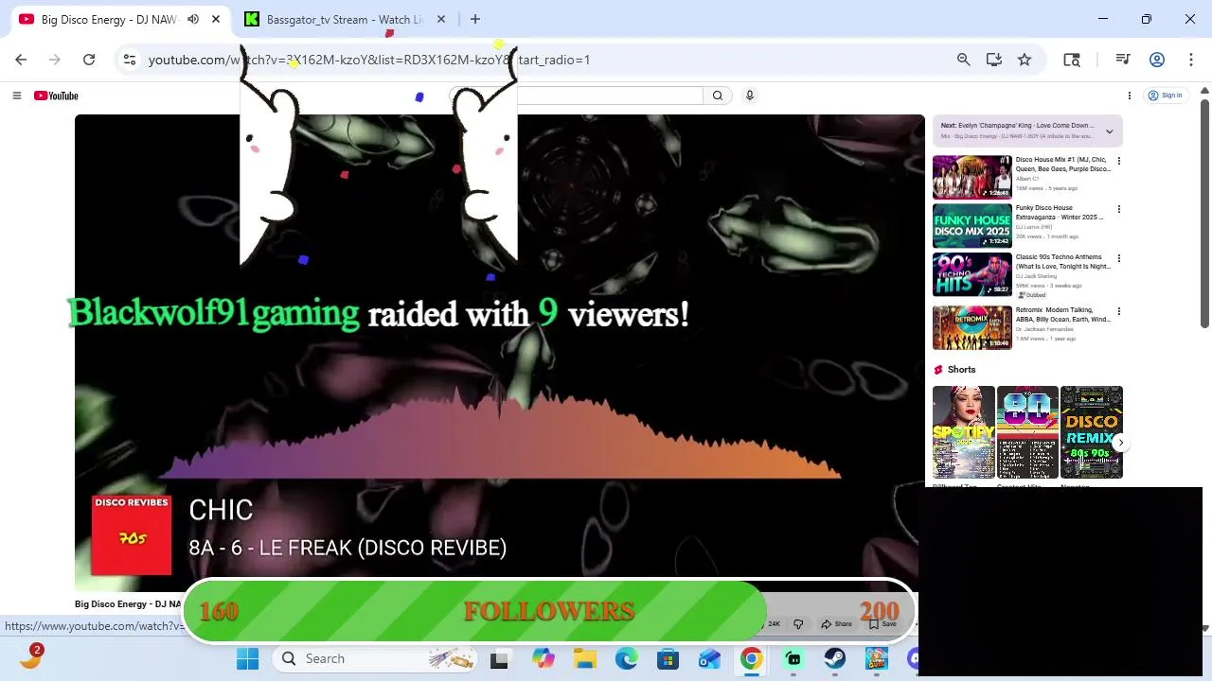Image resolution: width=1212 pixels, height=681 pixels.
Task: Go to YouTube home via logo
Action: click(56, 96)
